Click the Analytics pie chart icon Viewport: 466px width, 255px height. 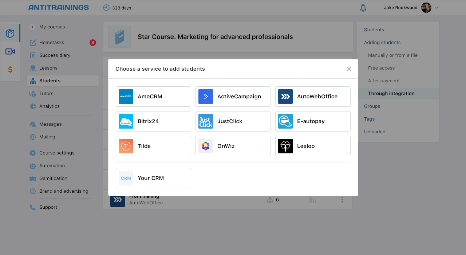[x=33, y=106]
